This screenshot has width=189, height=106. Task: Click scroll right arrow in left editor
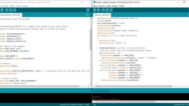click(88, 86)
